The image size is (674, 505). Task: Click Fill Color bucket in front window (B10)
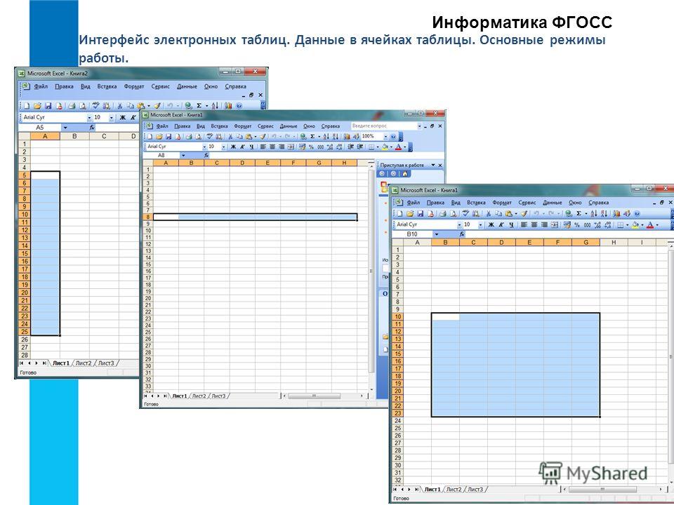(x=635, y=224)
